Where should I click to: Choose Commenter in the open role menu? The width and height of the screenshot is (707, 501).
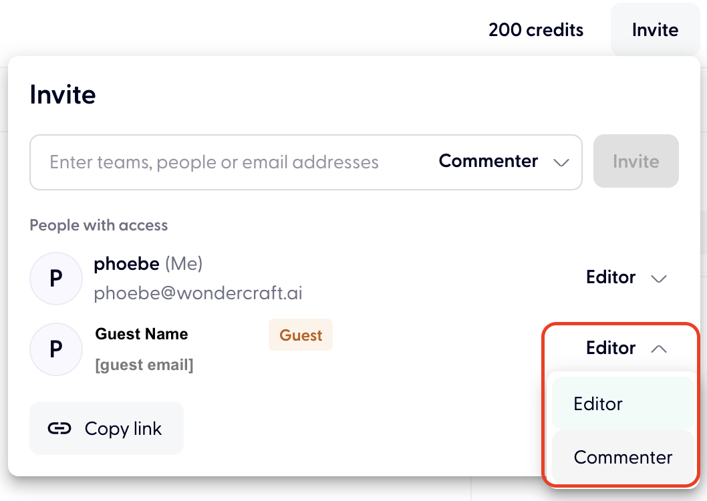click(622, 458)
